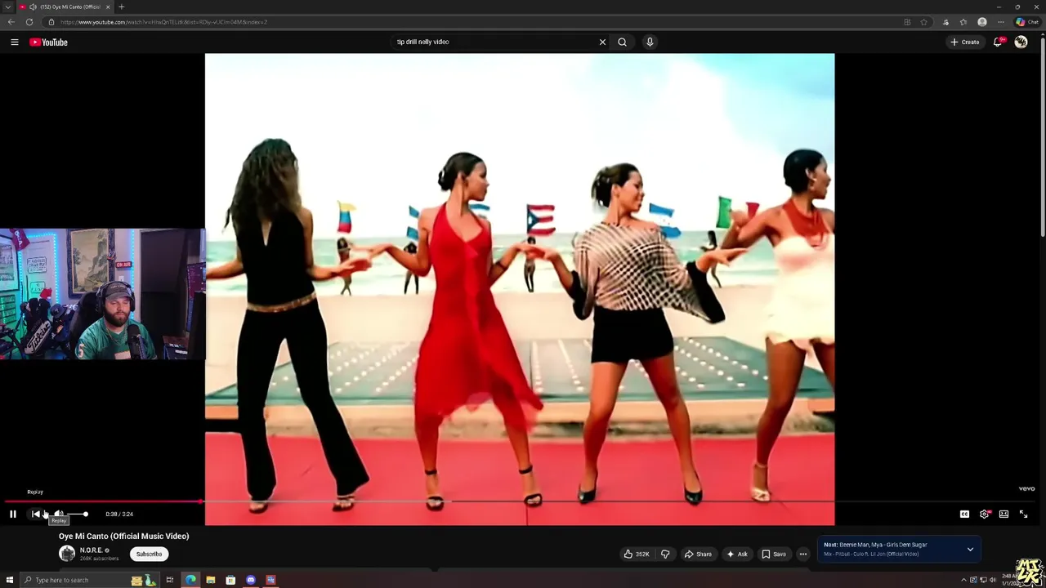This screenshot has width=1046, height=588.
Task: Click the browser tab search dropdown arrow
Action: [7, 7]
